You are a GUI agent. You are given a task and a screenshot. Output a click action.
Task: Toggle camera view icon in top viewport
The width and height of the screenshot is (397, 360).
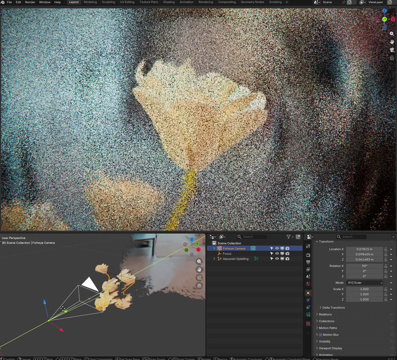pos(392,50)
